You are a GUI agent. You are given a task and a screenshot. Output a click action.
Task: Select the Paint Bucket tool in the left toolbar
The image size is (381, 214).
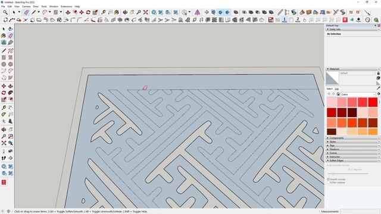tap(4, 36)
